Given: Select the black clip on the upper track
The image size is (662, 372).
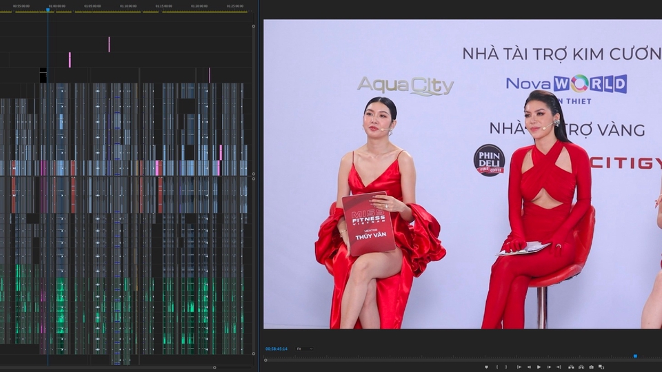Looking at the screenshot, I should click(x=43, y=75).
